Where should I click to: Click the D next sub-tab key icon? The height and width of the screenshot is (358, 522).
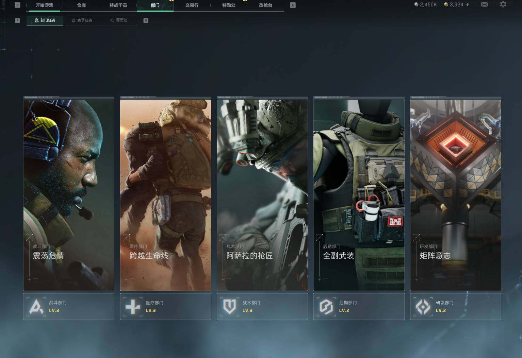[x=146, y=21]
